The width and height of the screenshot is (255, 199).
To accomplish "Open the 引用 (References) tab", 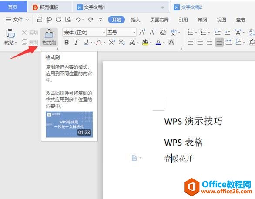I will [x=183, y=20].
